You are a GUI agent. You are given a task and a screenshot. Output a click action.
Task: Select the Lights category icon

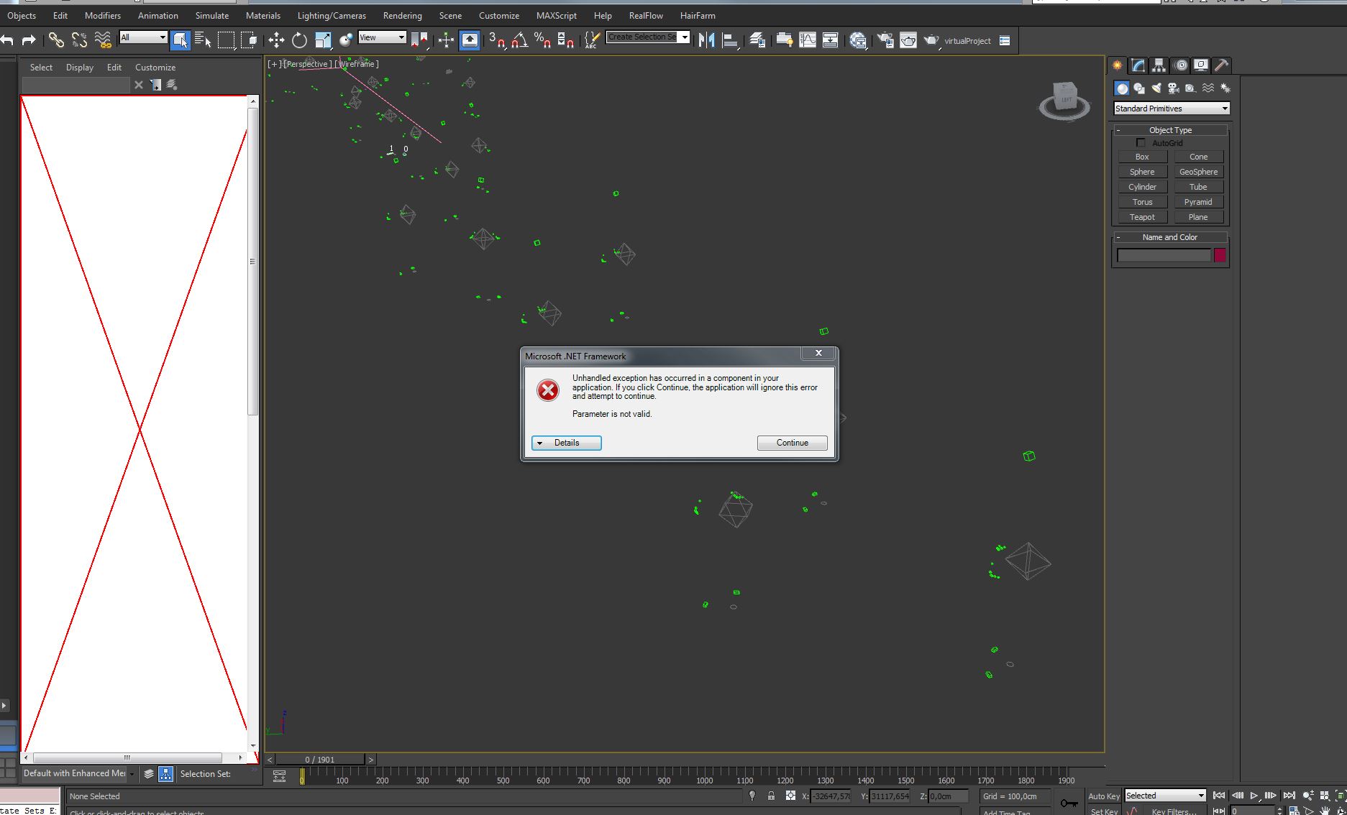coord(1156,88)
